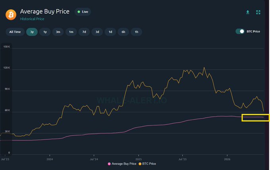Click the Live status badge
The height and width of the screenshot is (170, 270).
pos(83,12)
